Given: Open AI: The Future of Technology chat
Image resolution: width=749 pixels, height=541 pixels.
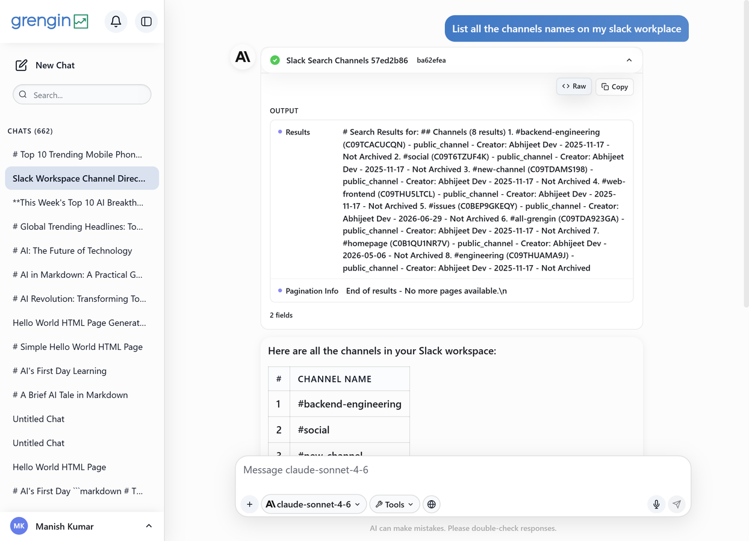Looking at the screenshot, I should click(82, 251).
